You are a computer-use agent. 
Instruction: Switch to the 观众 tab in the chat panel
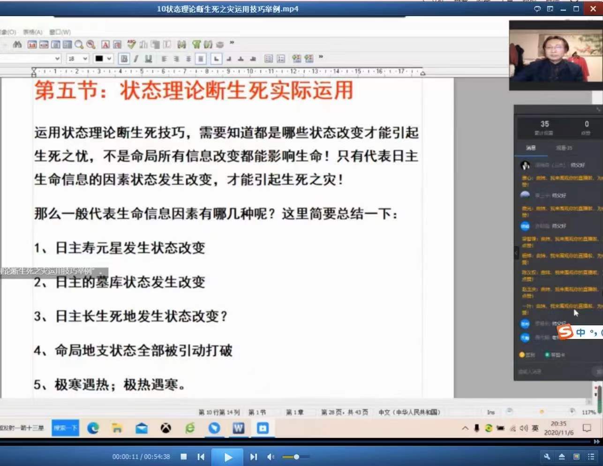[x=565, y=148]
